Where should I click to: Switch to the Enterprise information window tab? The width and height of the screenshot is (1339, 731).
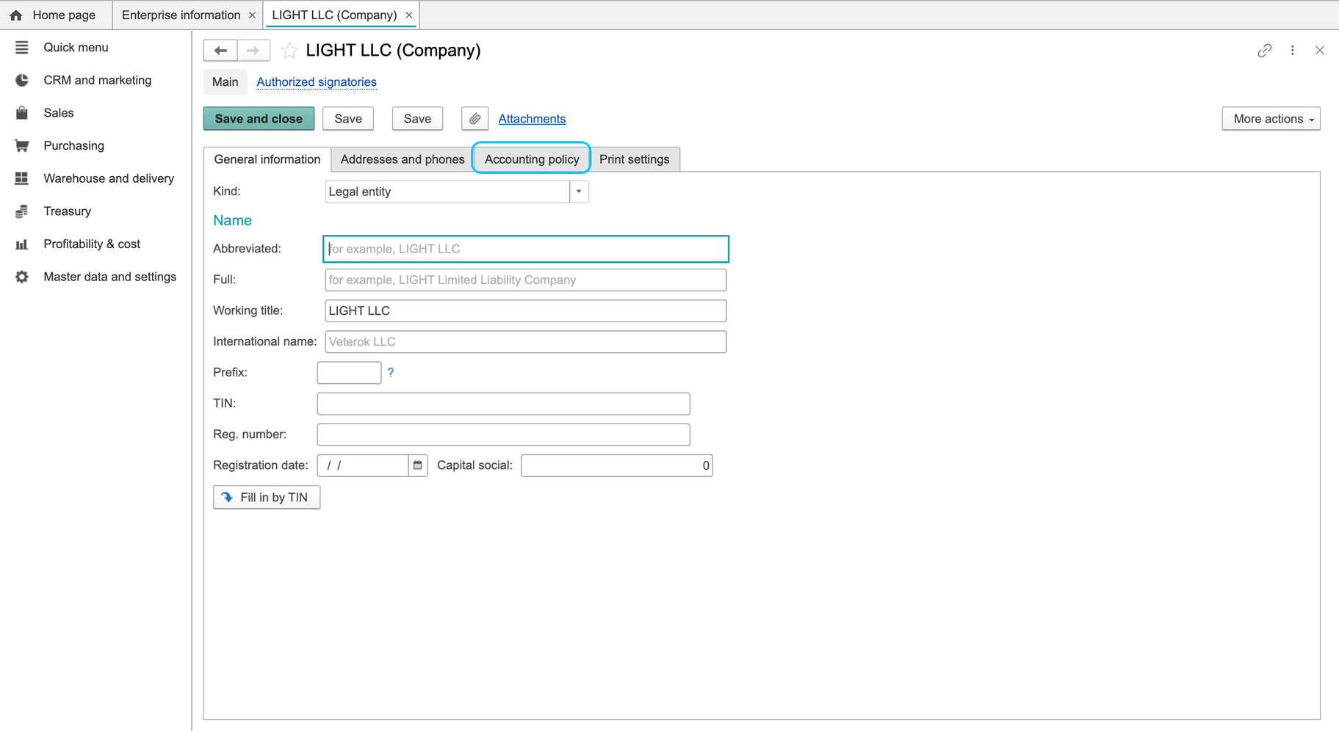tap(181, 15)
